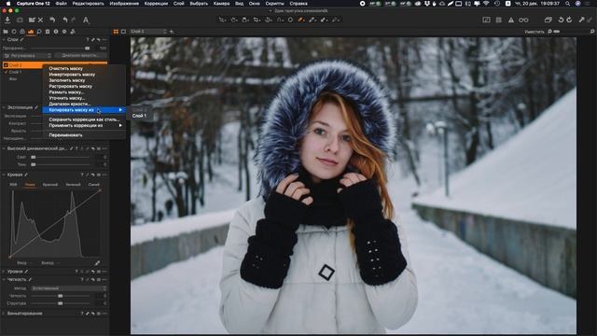Adjust the layer opacity slider handle

tap(87, 49)
